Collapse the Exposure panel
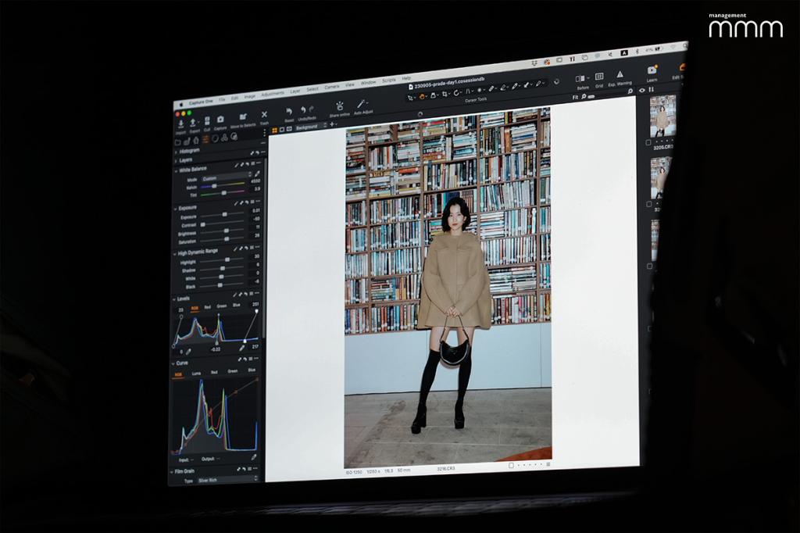800x533 pixels. pos(176,209)
